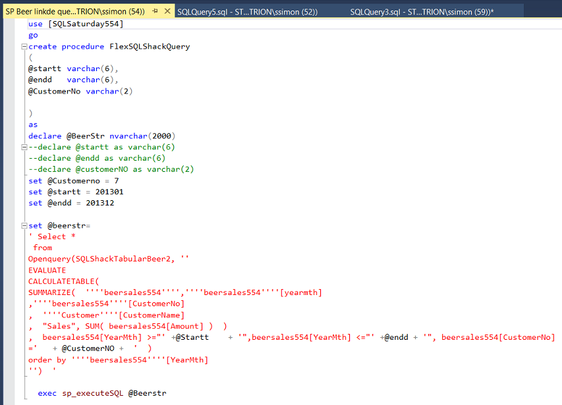Click SUM( beersales554[Amount] ) text
Image resolution: width=562 pixels, height=405 pixels.
pos(149,326)
